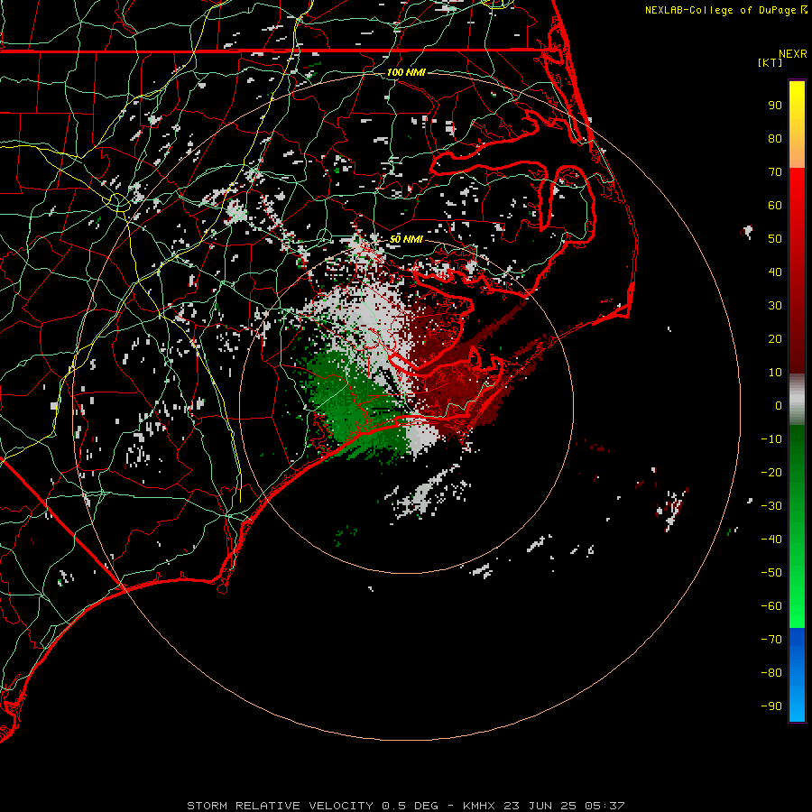The image size is (812, 812).
Task: Click the 30 value on the velocity scale
Action: [775, 306]
